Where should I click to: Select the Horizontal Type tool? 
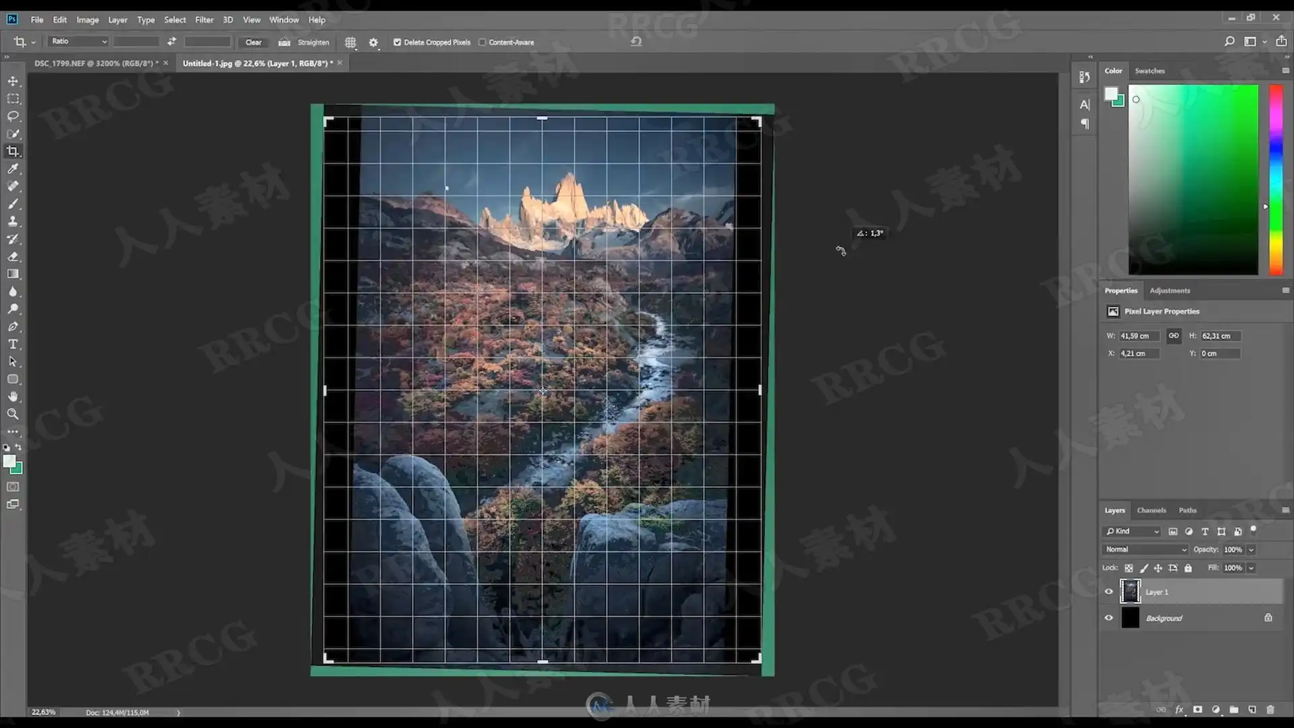(x=13, y=344)
